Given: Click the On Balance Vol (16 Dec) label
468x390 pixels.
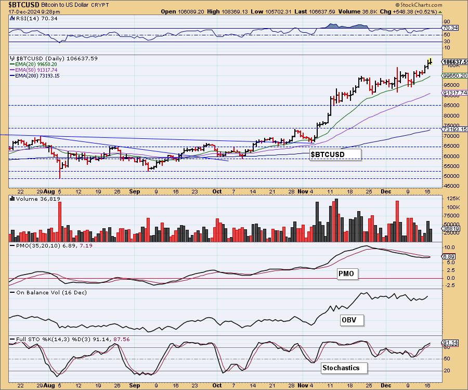Looking at the screenshot, I should [48, 292].
